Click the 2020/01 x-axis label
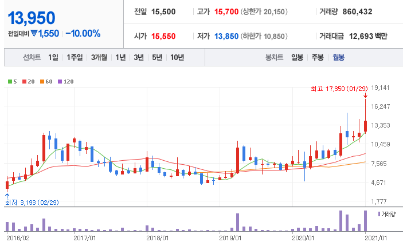 [303, 238]
